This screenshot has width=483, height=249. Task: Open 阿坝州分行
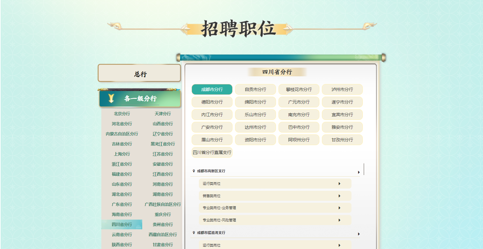coord(299,140)
